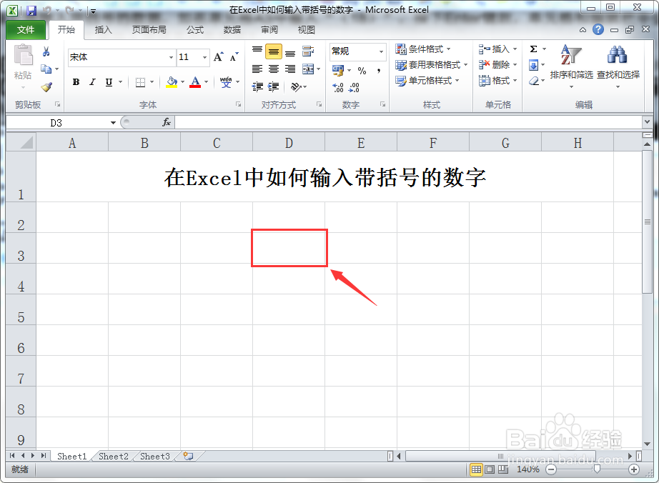The height and width of the screenshot is (483, 659).
Task: Increase the cell indent
Action: tap(274, 87)
